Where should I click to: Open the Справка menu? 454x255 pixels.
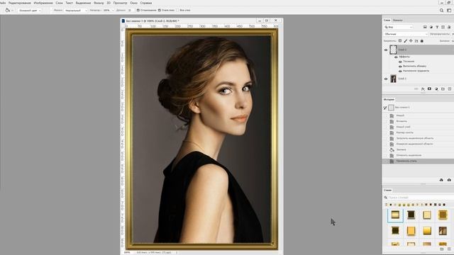point(146,3)
